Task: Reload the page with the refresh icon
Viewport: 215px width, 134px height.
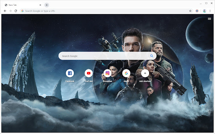Action: pos(16,11)
